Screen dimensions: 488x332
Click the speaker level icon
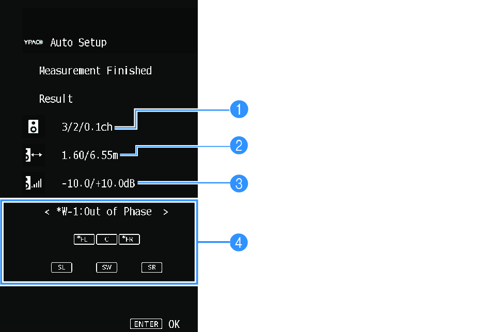[x=34, y=182]
